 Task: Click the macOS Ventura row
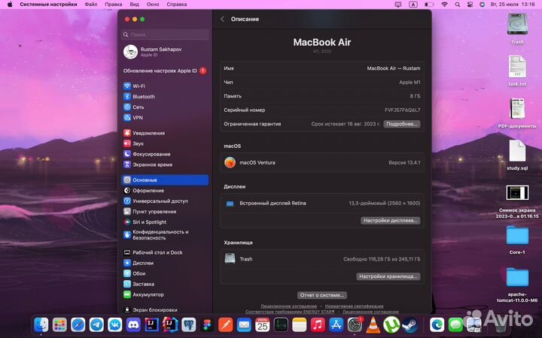pyautogui.click(x=322, y=162)
